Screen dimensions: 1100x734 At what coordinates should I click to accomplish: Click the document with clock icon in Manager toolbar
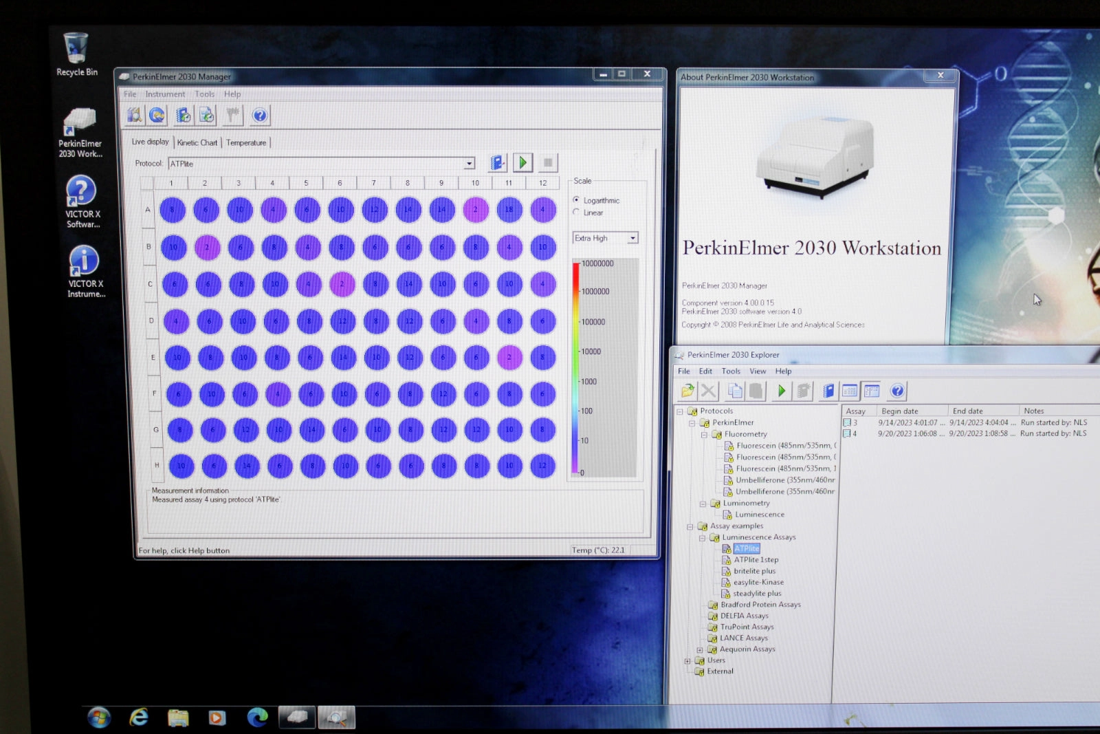[x=207, y=115]
